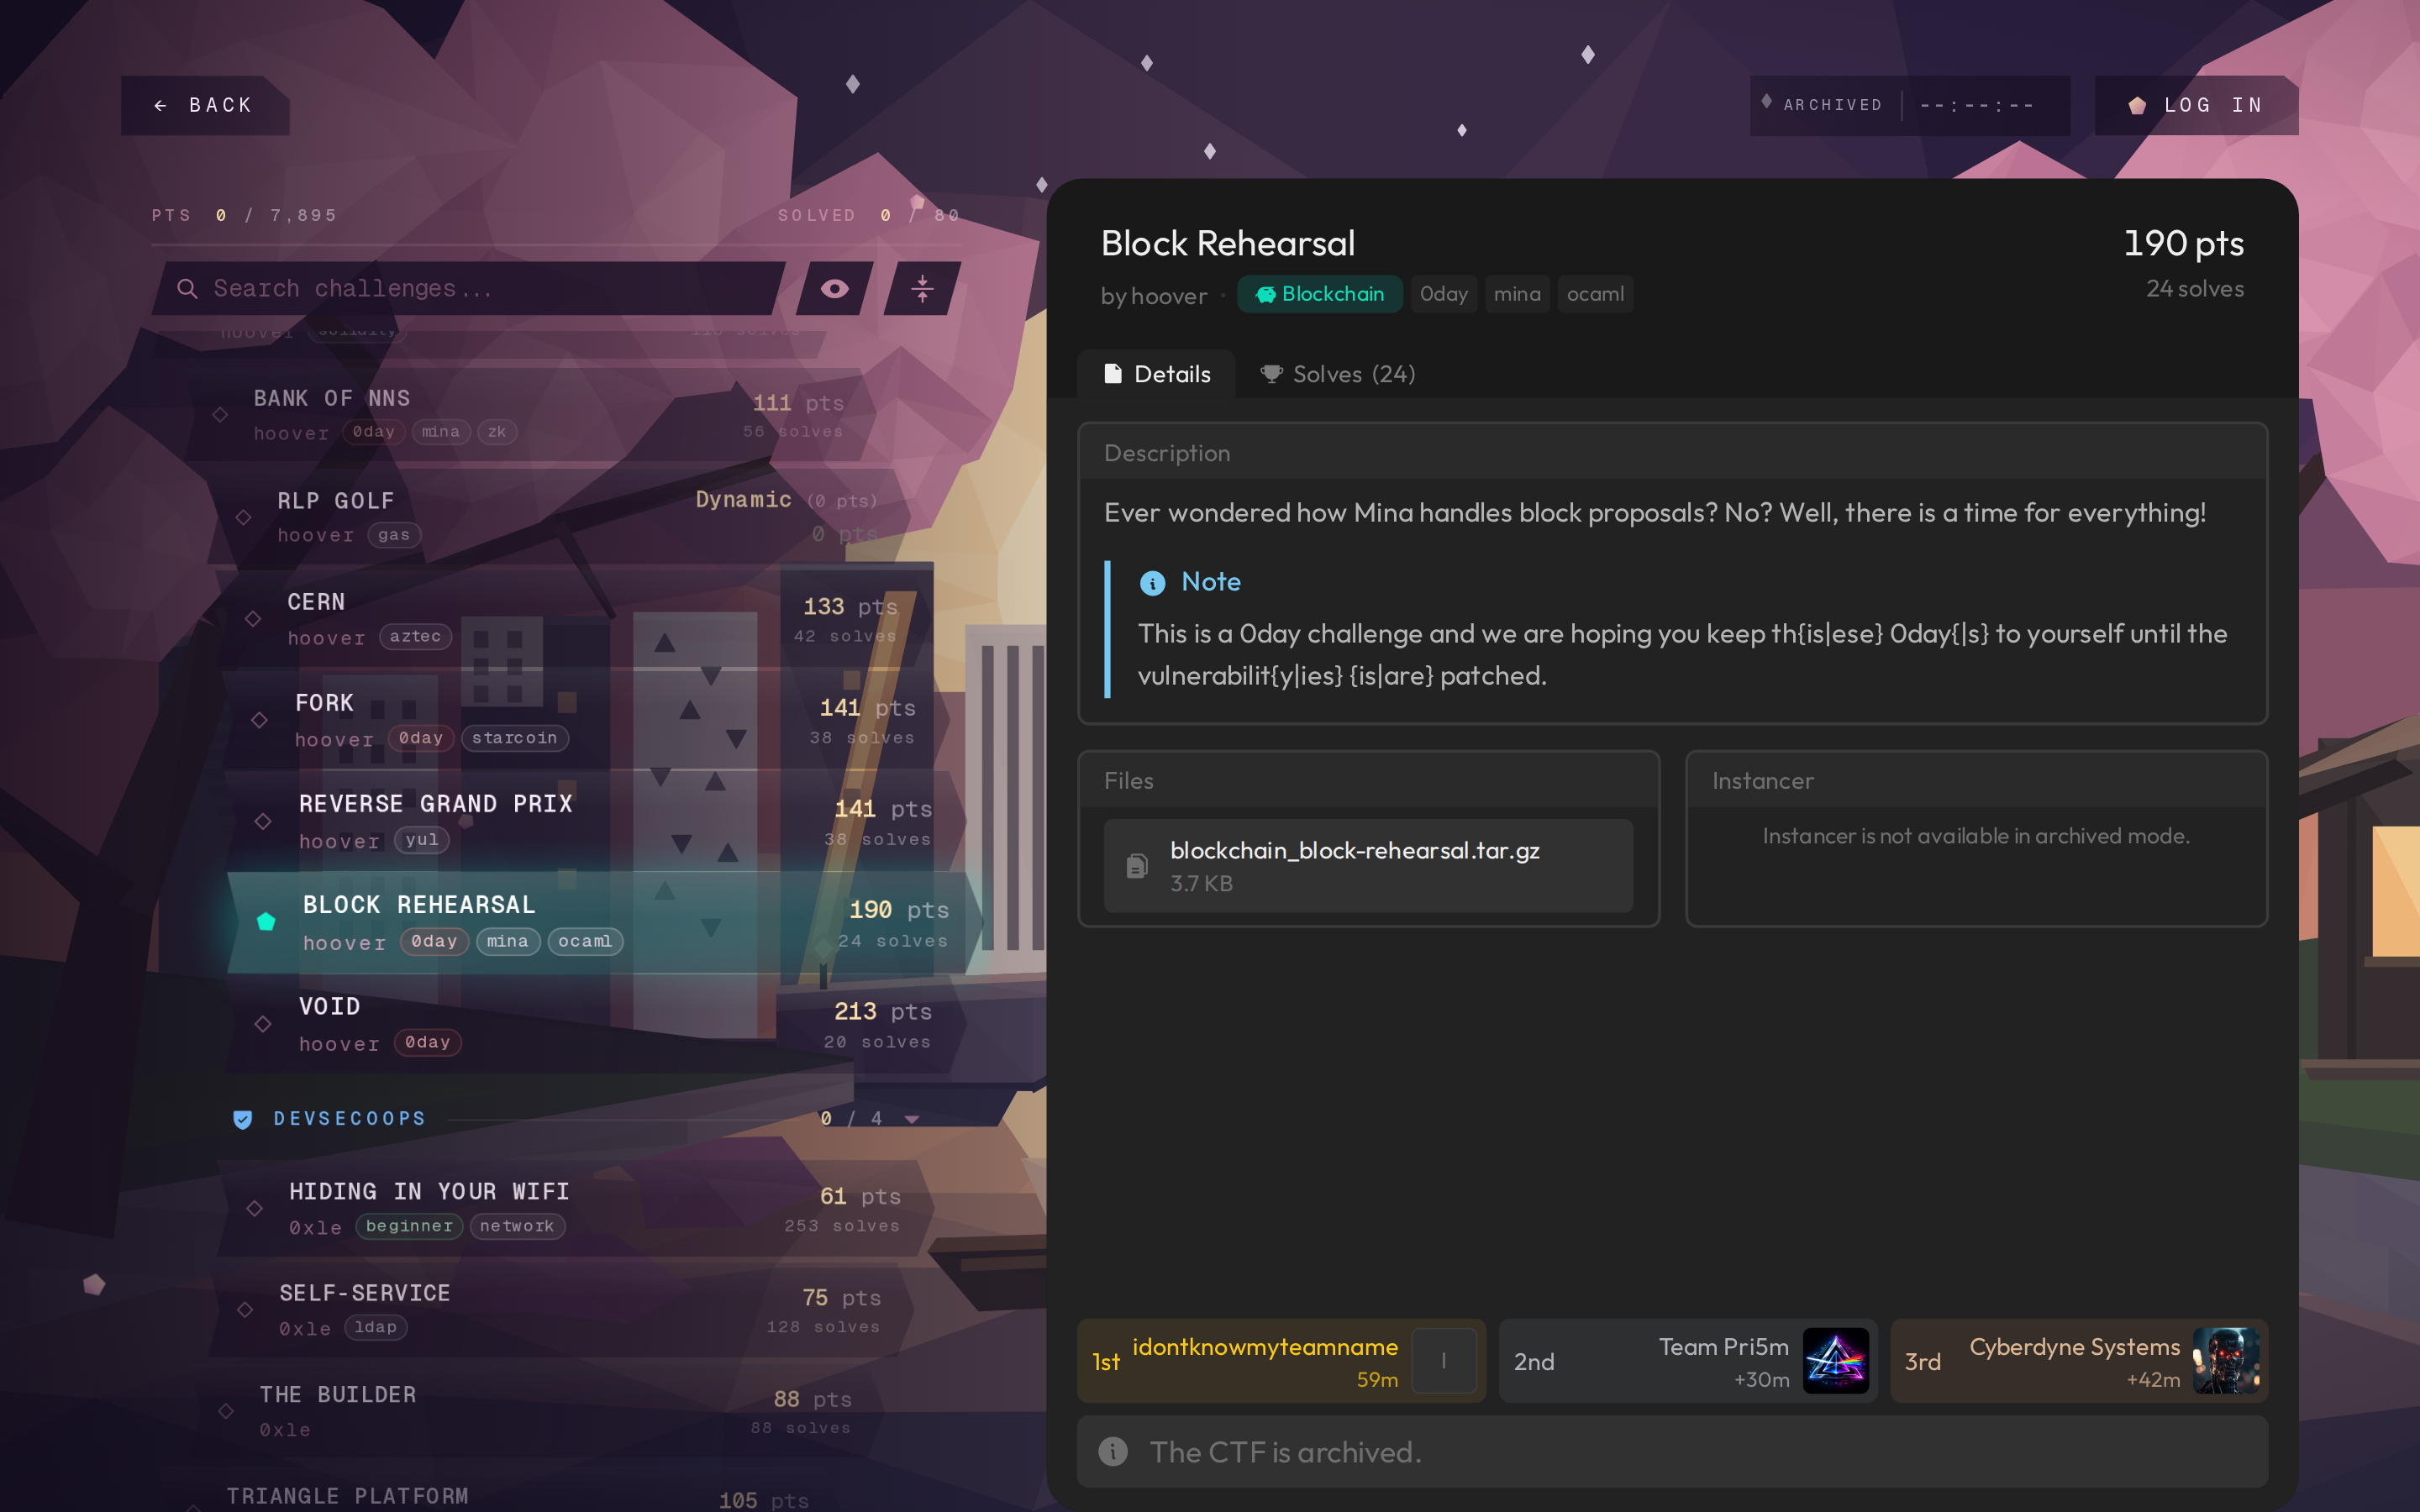The height and width of the screenshot is (1512, 2420).
Task: Select the green marker on Block Rehearsal row
Action: 266,922
